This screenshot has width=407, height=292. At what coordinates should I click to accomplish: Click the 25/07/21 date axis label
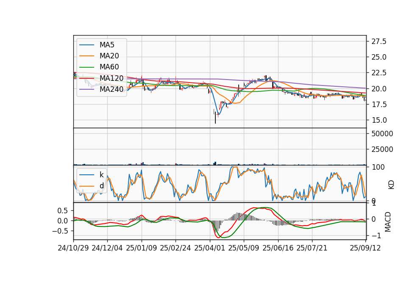(312, 248)
